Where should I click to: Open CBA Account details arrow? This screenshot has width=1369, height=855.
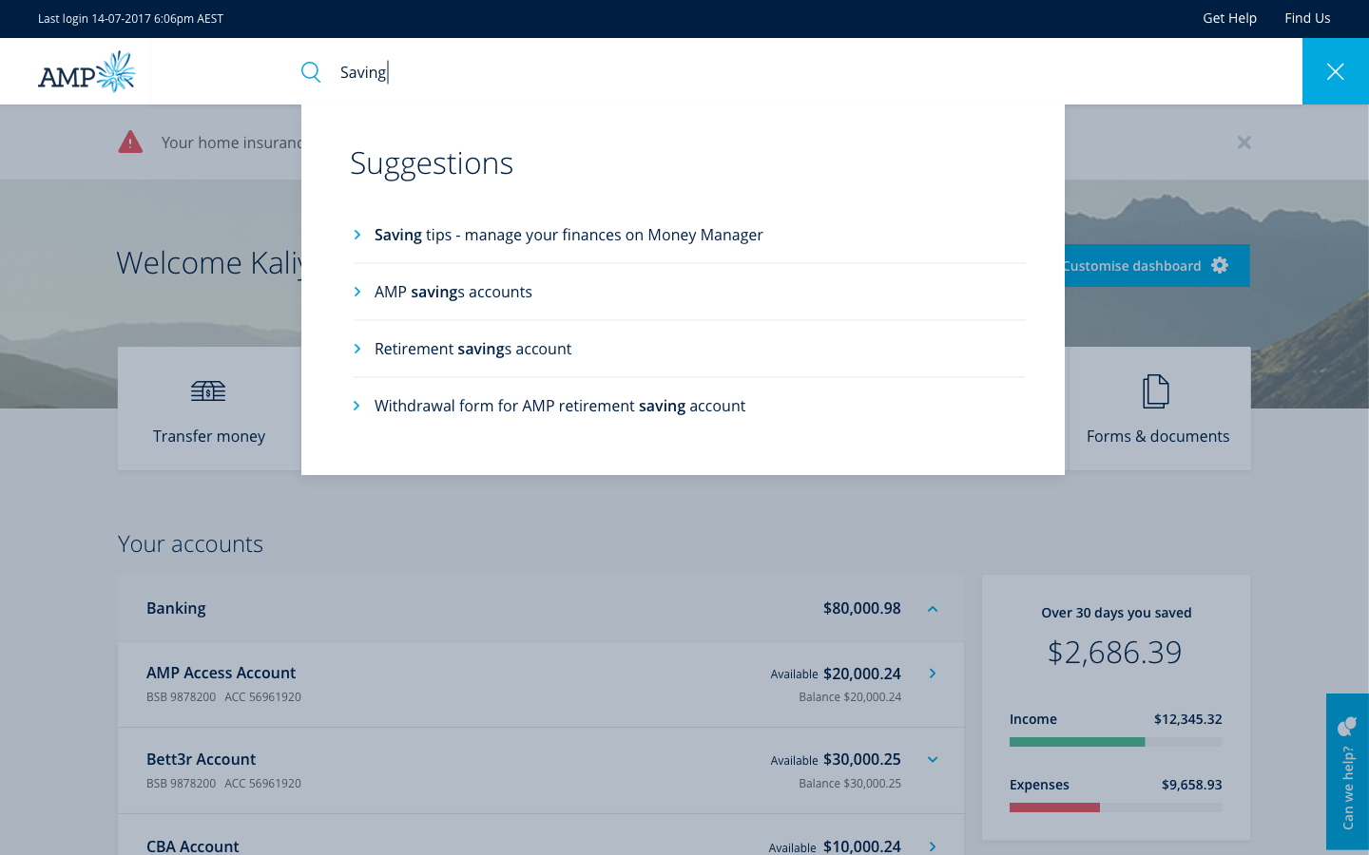(x=933, y=846)
